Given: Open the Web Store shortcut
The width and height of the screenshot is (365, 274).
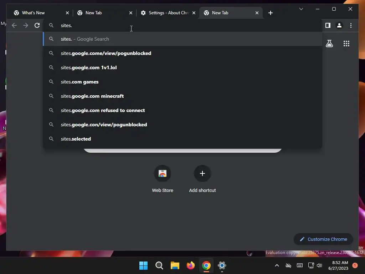Looking at the screenshot, I should coord(163,179).
